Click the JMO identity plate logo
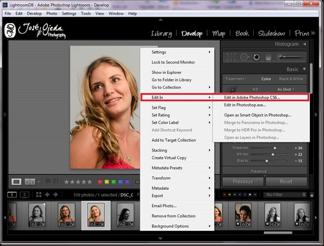Image resolution: width=324 pixels, height=246 pixels. pyautogui.click(x=10, y=30)
